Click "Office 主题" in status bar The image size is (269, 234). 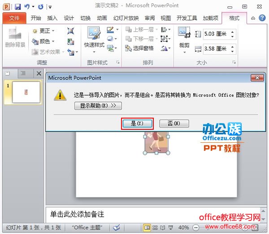[87, 228]
